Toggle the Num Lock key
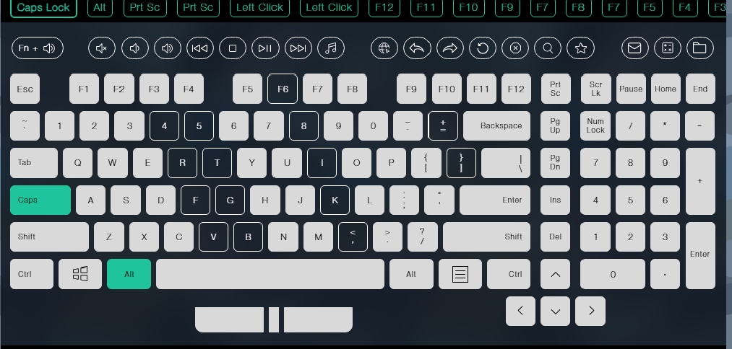Viewport: 732px width, 349px height. 595,125
